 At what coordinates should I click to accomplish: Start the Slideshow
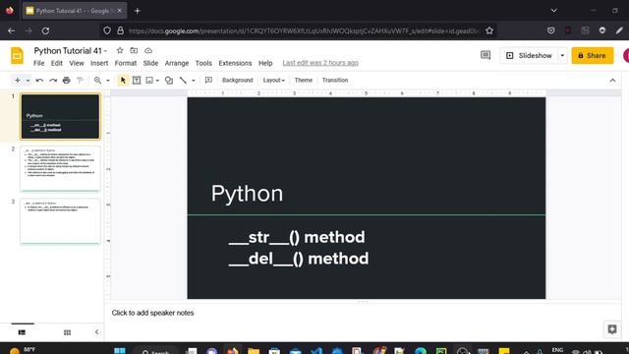click(x=529, y=55)
